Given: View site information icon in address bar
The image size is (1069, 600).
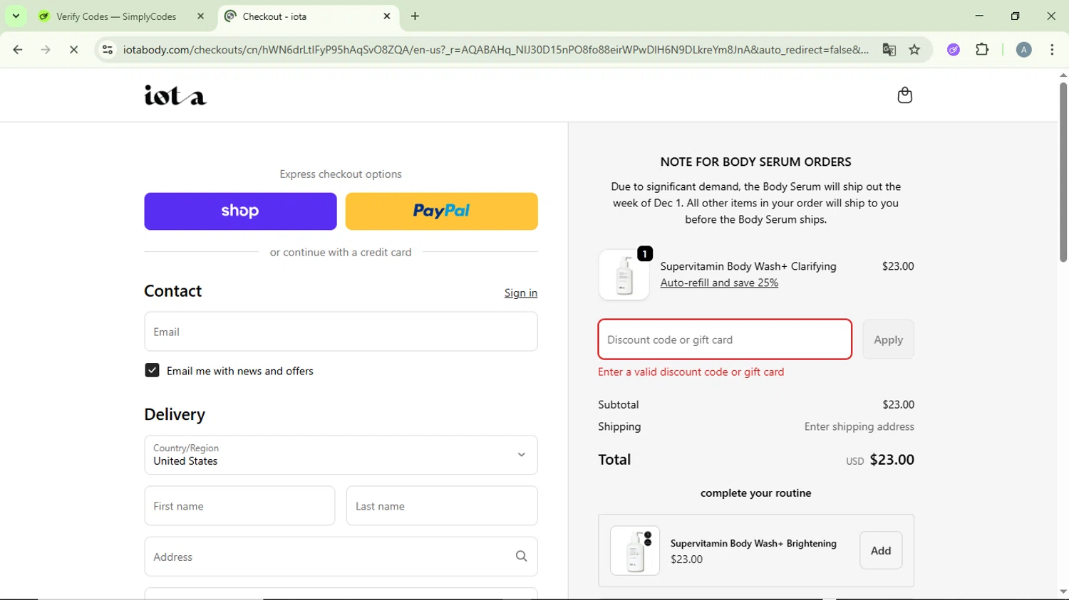Looking at the screenshot, I should coord(108,50).
